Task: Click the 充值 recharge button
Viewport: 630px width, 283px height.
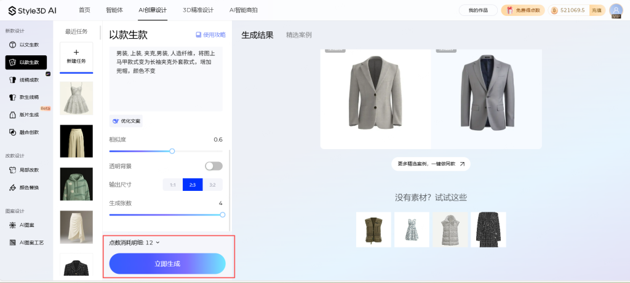Action: pyautogui.click(x=597, y=10)
